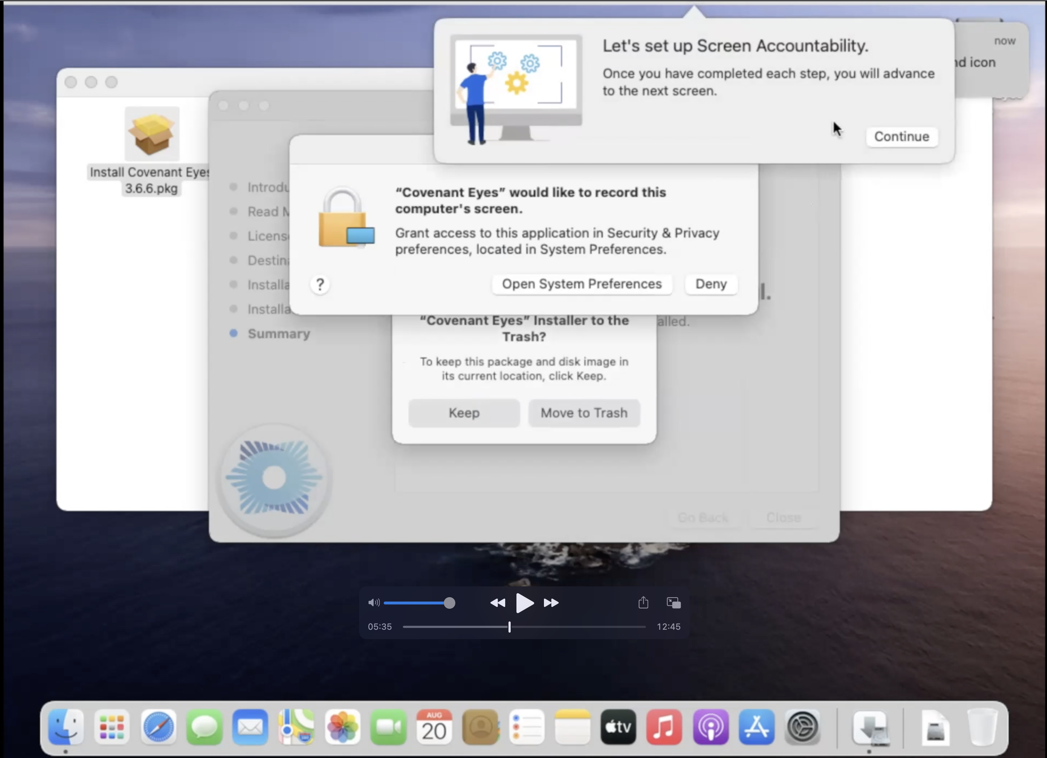This screenshot has width=1047, height=758.
Task: Open Calendar showing Aug 20
Action: 434,727
